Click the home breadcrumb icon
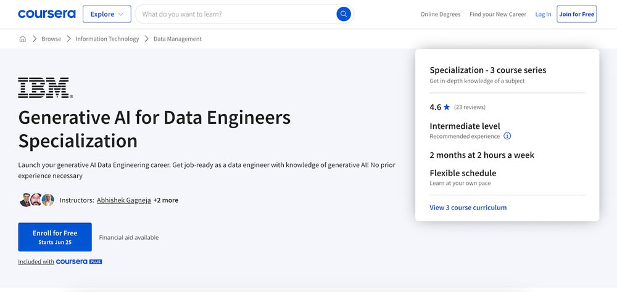The height and width of the screenshot is (292, 617). point(22,39)
